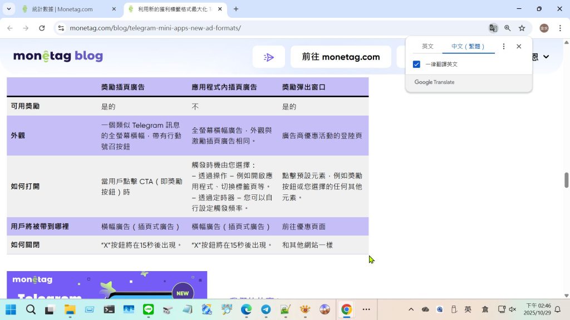
Task: Open LINE app from the taskbar
Action: (148, 309)
